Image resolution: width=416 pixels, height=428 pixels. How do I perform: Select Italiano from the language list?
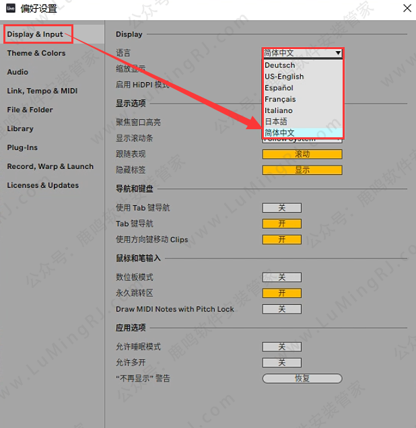click(x=302, y=110)
